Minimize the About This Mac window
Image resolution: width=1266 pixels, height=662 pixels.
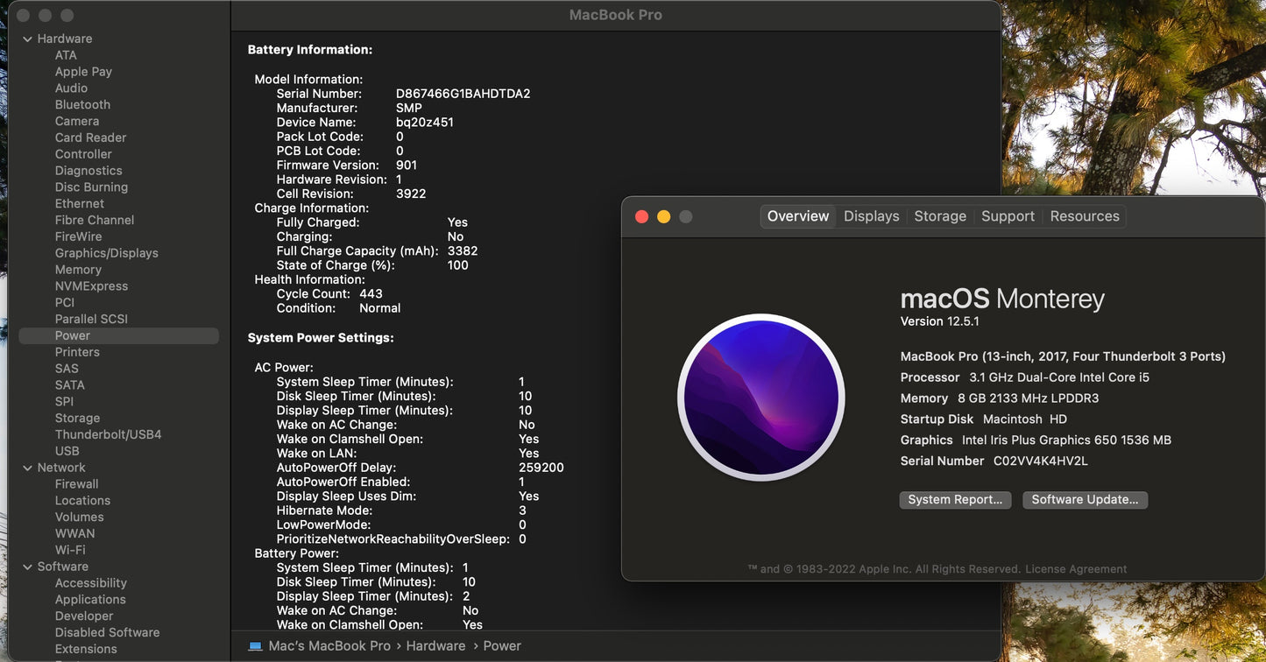pos(663,216)
